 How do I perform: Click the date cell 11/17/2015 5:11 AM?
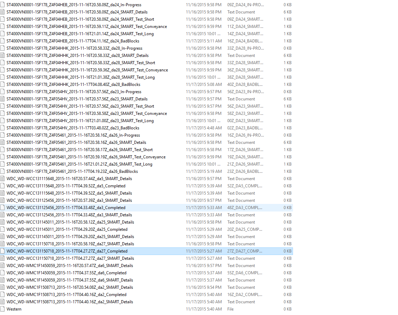click(203, 41)
